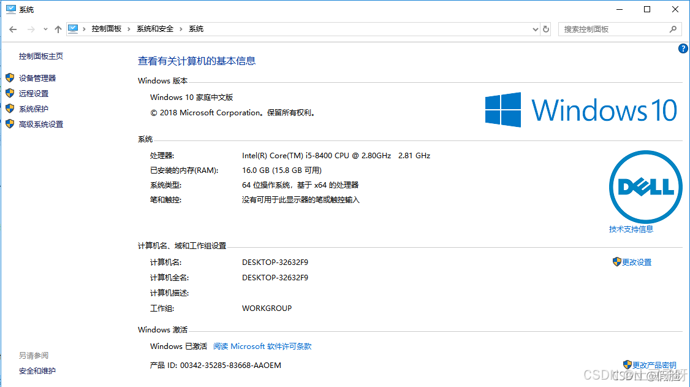Viewport: 690px width, 387px height.
Task: Open 安全和维护 link
Action: tap(37, 370)
